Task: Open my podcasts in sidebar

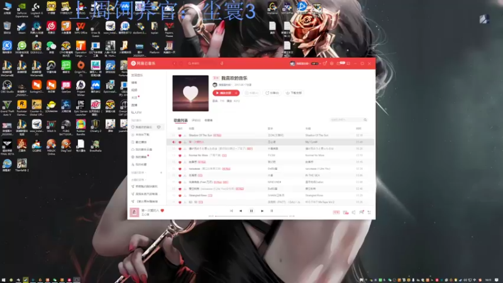Action: coord(141,157)
